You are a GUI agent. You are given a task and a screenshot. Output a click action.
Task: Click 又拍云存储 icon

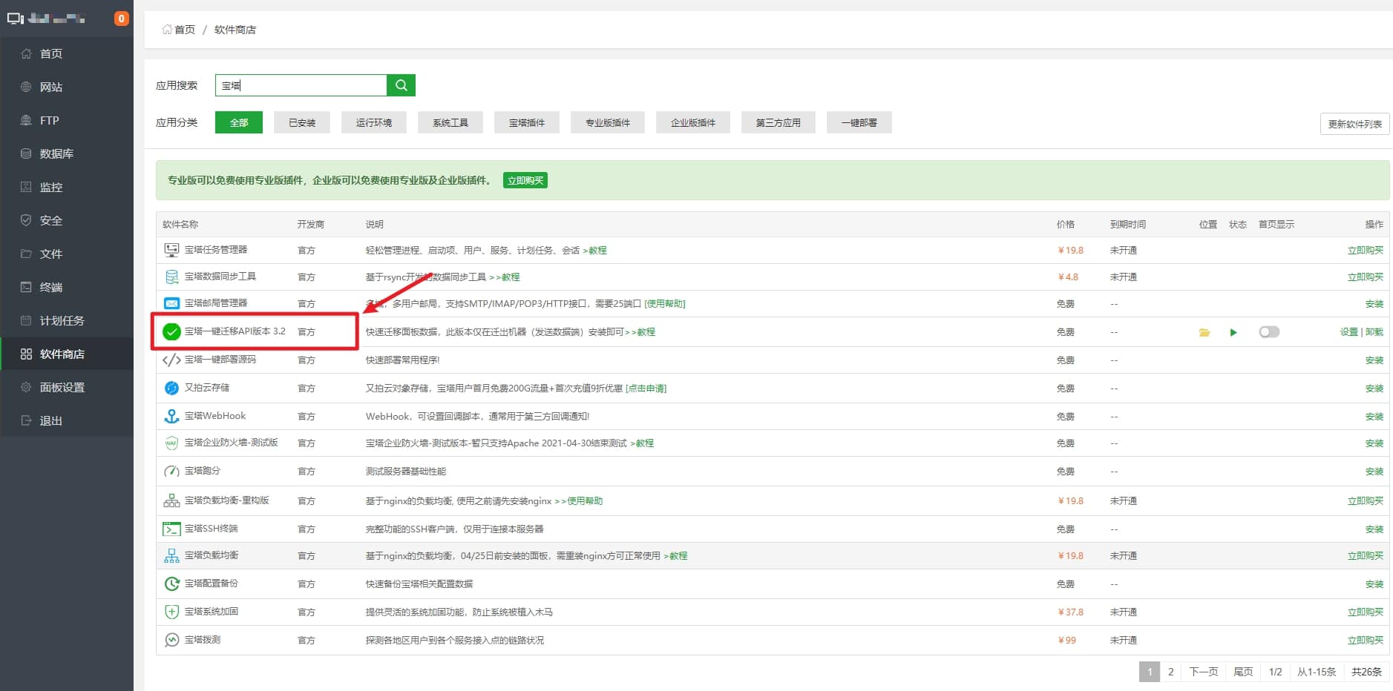pyautogui.click(x=171, y=388)
